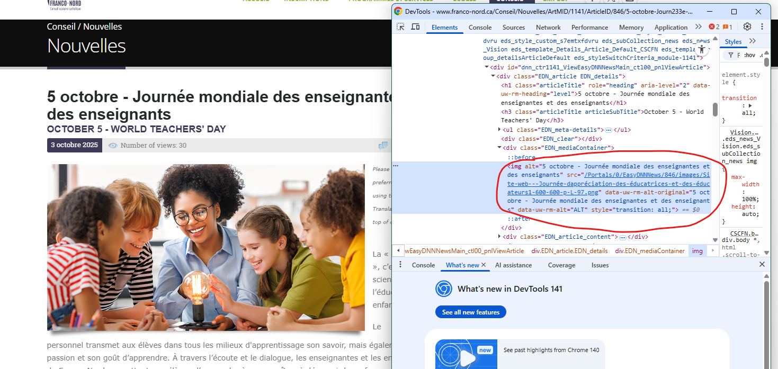The image size is (778, 369).
Task: Expand the div EDN_article_content node
Action: [x=500, y=237]
